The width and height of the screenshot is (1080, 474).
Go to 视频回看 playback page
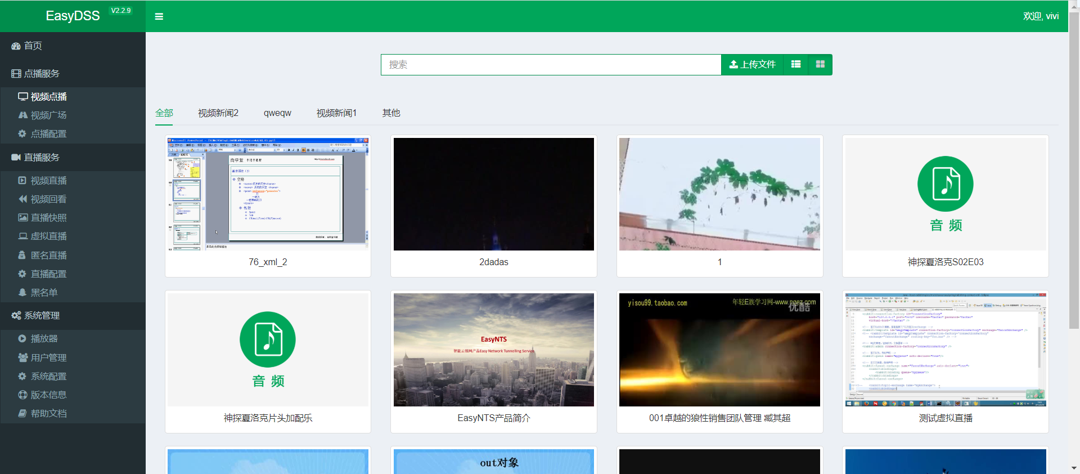(48, 199)
